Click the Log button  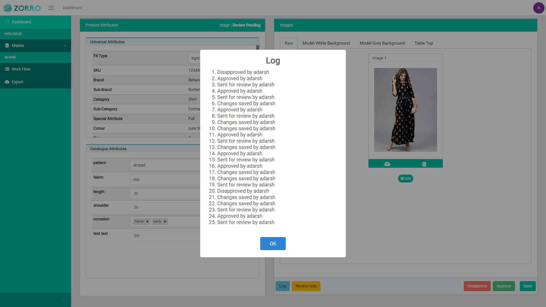point(283,286)
